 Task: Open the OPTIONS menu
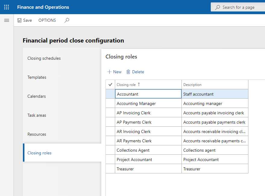pyautogui.click(x=47, y=20)
